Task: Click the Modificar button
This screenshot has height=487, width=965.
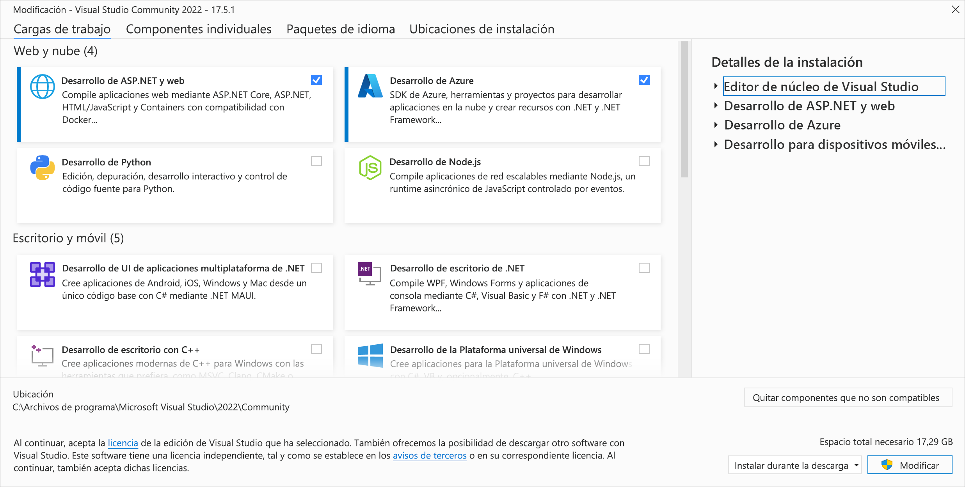Action: 910,465
